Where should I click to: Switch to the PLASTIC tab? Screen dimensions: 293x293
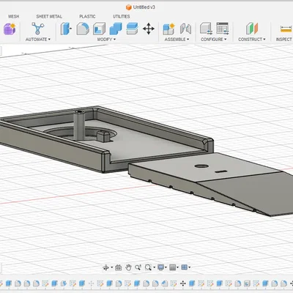[87, 16]
